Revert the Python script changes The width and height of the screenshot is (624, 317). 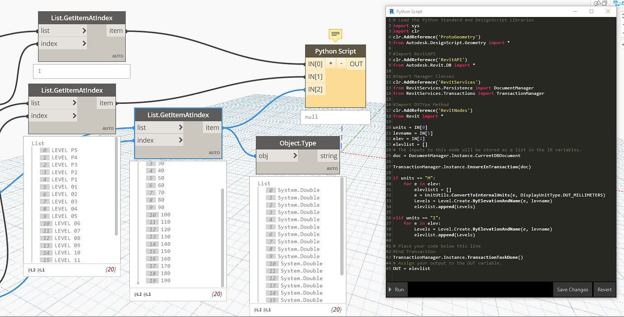pos(604,289)
